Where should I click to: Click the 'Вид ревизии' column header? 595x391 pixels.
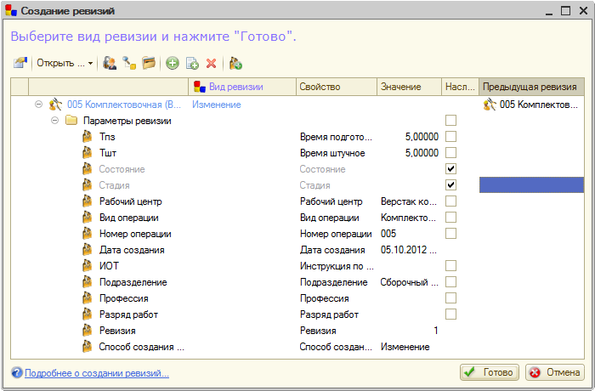point(242,87)
